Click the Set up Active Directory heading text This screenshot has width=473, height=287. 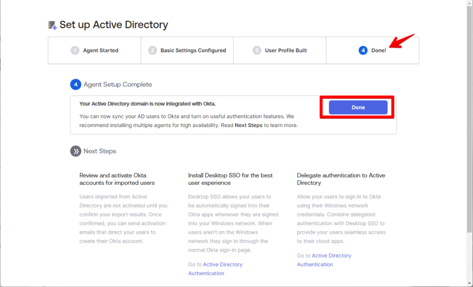[113, 24]
